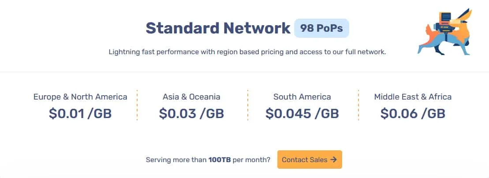
Task: Click the rabbit mascot illustration
Action: [x=445, y=33]
